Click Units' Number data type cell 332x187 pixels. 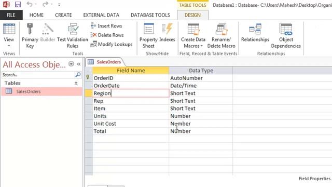201,116
